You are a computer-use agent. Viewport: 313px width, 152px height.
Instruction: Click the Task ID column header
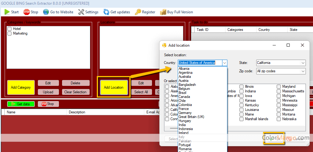click(x=203, y=30)
